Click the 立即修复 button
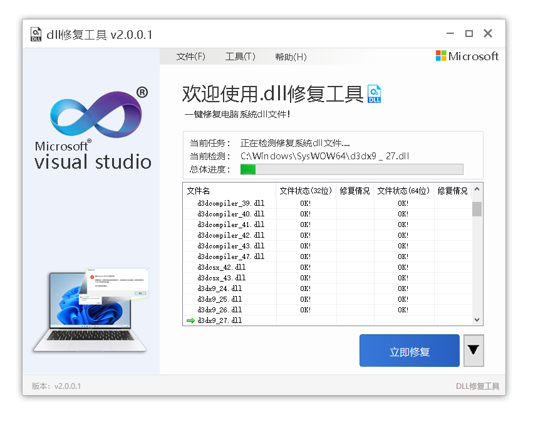Screen dimensions: 533x434 click(x=409, y=351)
